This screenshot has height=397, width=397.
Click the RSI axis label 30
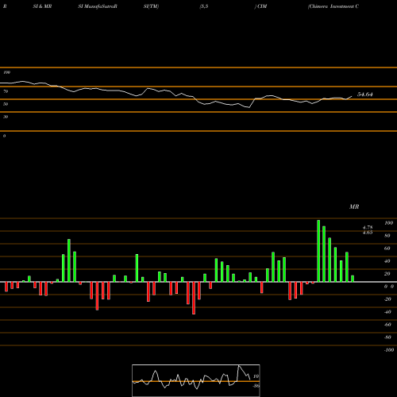6,117
